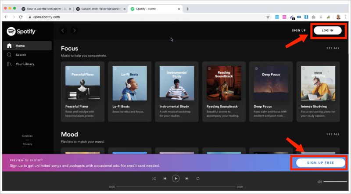Open the Privacy link in sidebar

point(27,144)
